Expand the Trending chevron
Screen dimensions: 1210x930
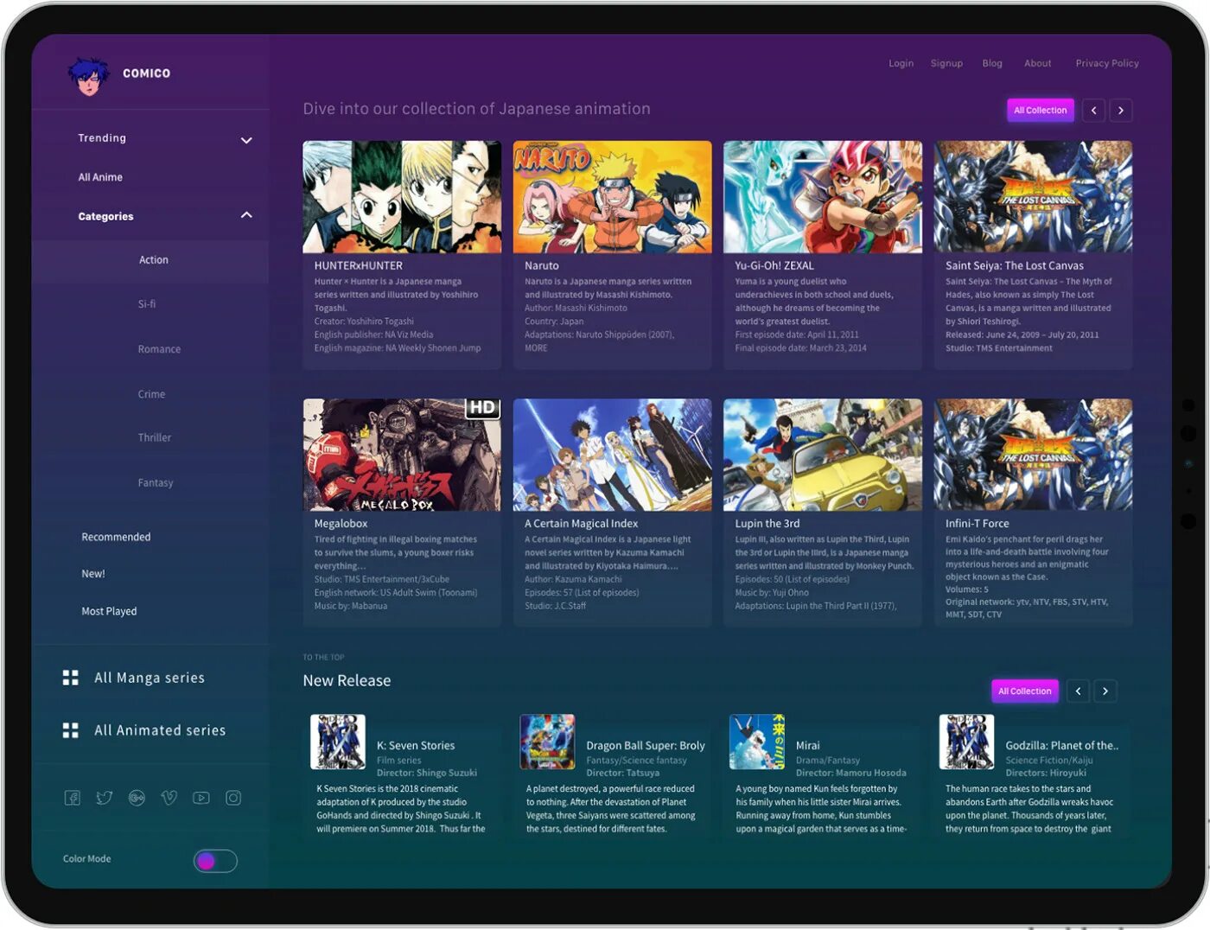tap(246, 140)
